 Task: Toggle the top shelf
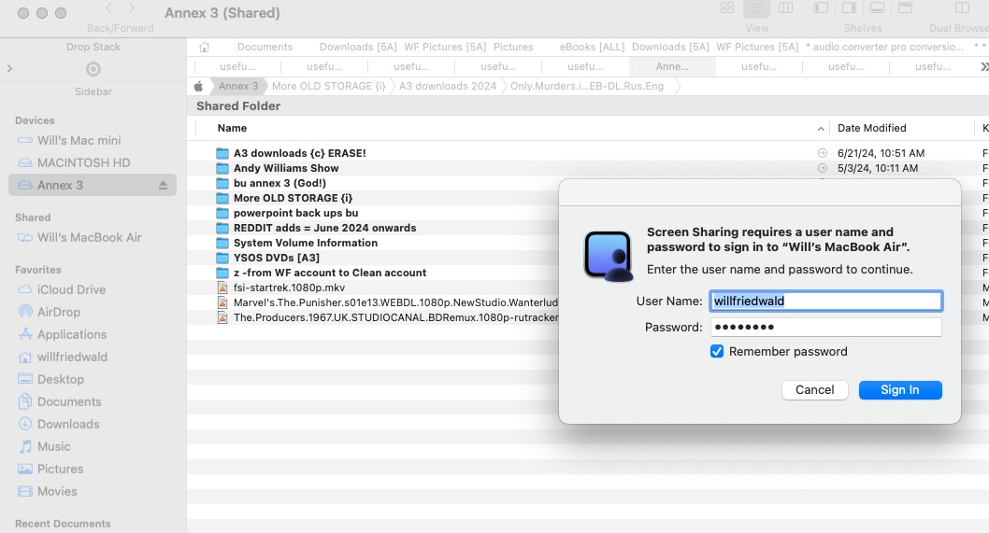pos(905,8)
